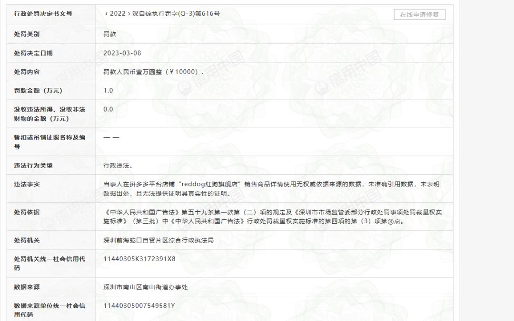Screen dimensions: 514x321
Task: Click the 处罚内容 row label
Action: 27,72
